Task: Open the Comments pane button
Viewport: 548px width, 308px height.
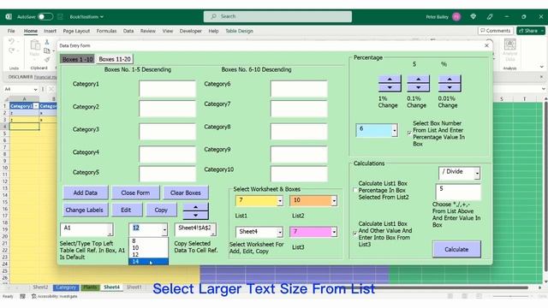Action: tap(496, 31)
